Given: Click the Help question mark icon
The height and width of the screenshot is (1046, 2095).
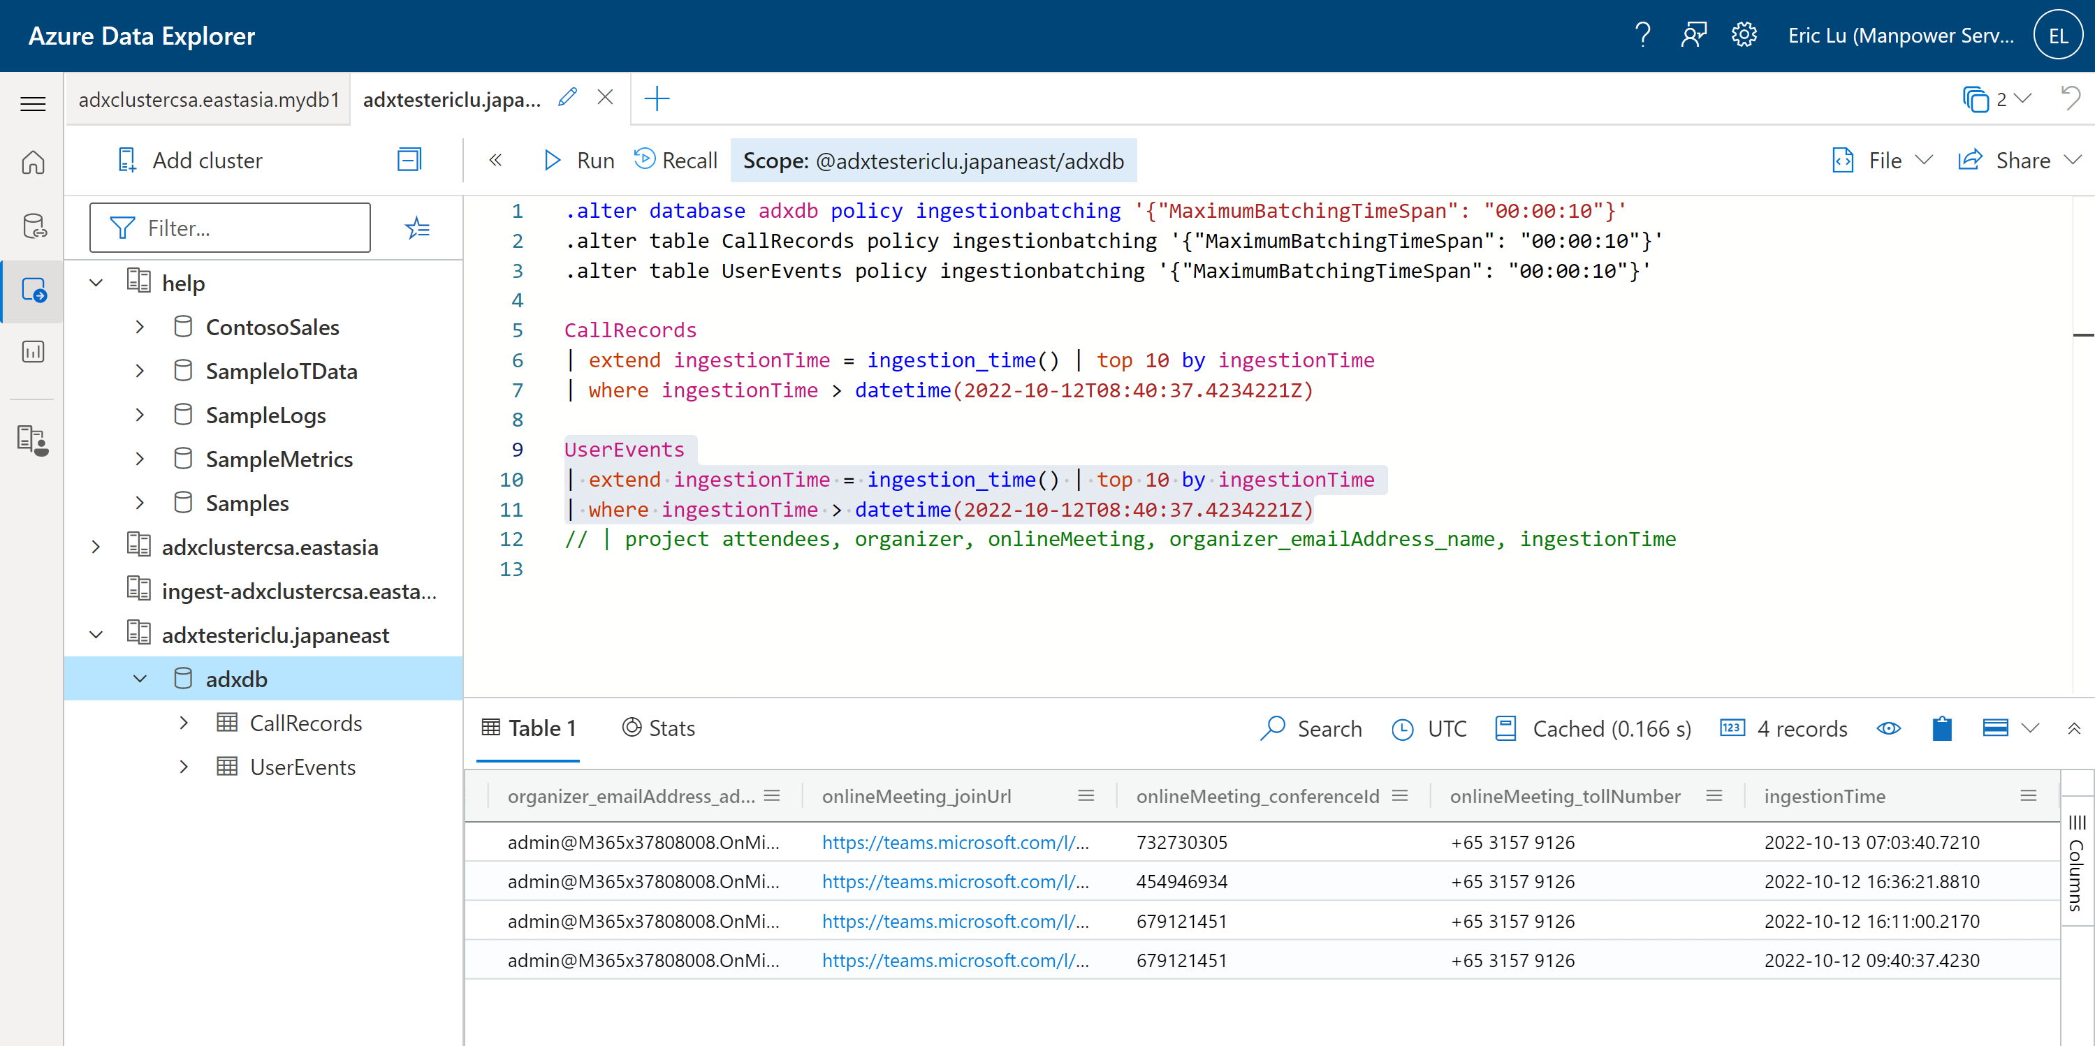Looking at the screenshot, I should (1642, 36).
